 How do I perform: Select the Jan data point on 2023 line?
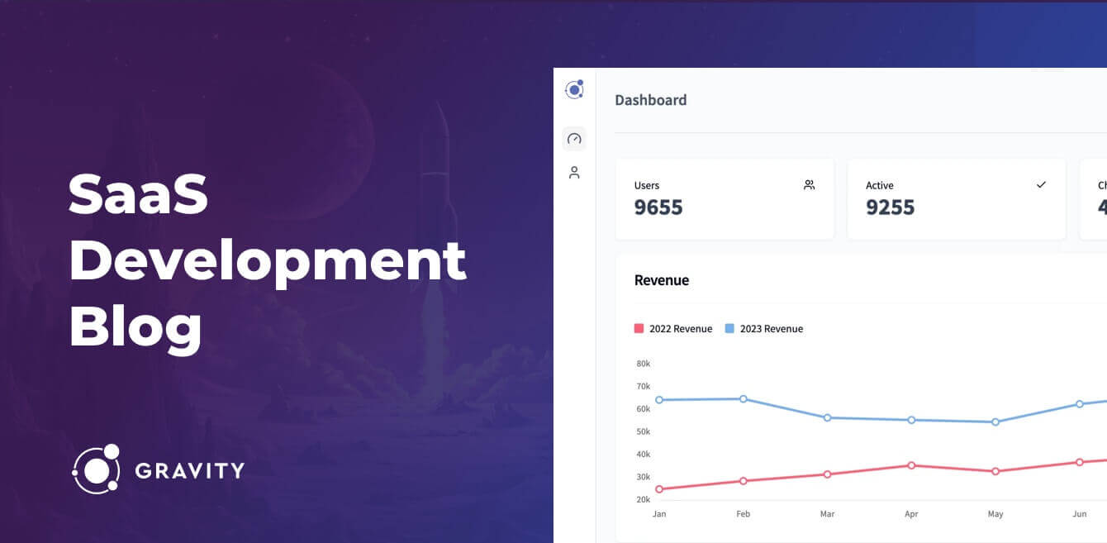point(659,400)
